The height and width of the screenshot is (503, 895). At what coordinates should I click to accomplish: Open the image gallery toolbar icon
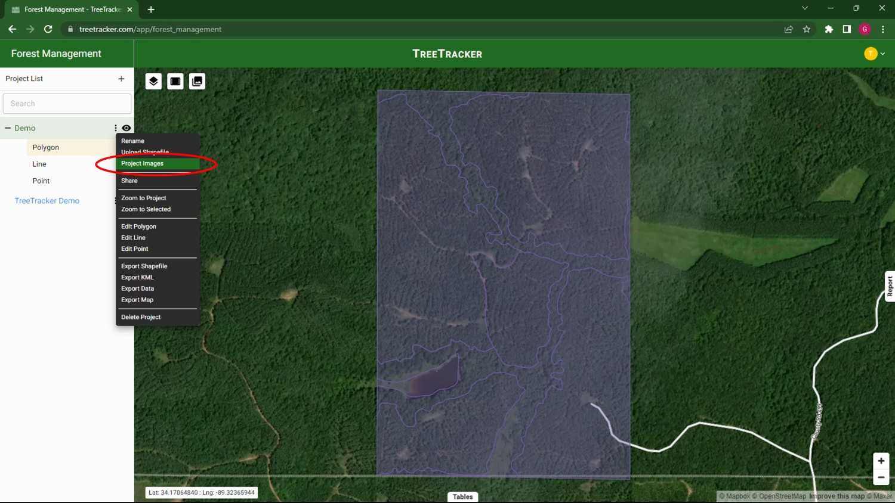click(197, 81)
